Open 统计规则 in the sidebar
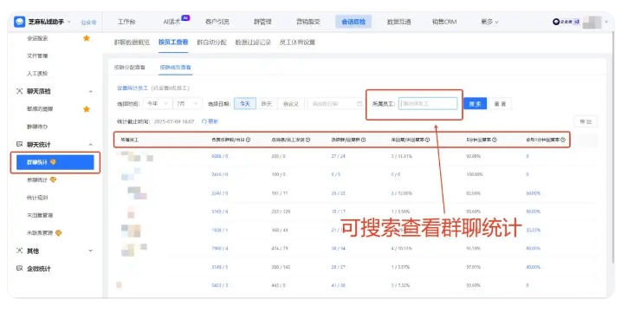This screenshot has height=313, width=628. [37, 198]
